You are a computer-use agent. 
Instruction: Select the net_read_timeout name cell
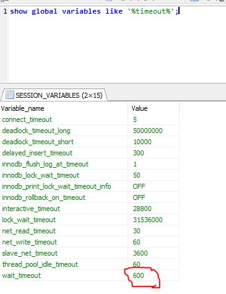[x=64, y=231]
